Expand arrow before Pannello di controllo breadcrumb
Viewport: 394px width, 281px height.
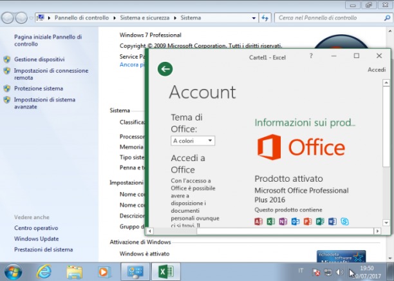click(x=49, y=18)
